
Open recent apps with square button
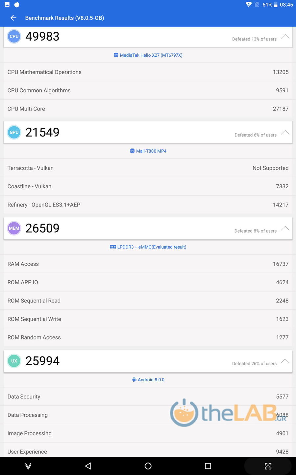click(x=208, y=466)
